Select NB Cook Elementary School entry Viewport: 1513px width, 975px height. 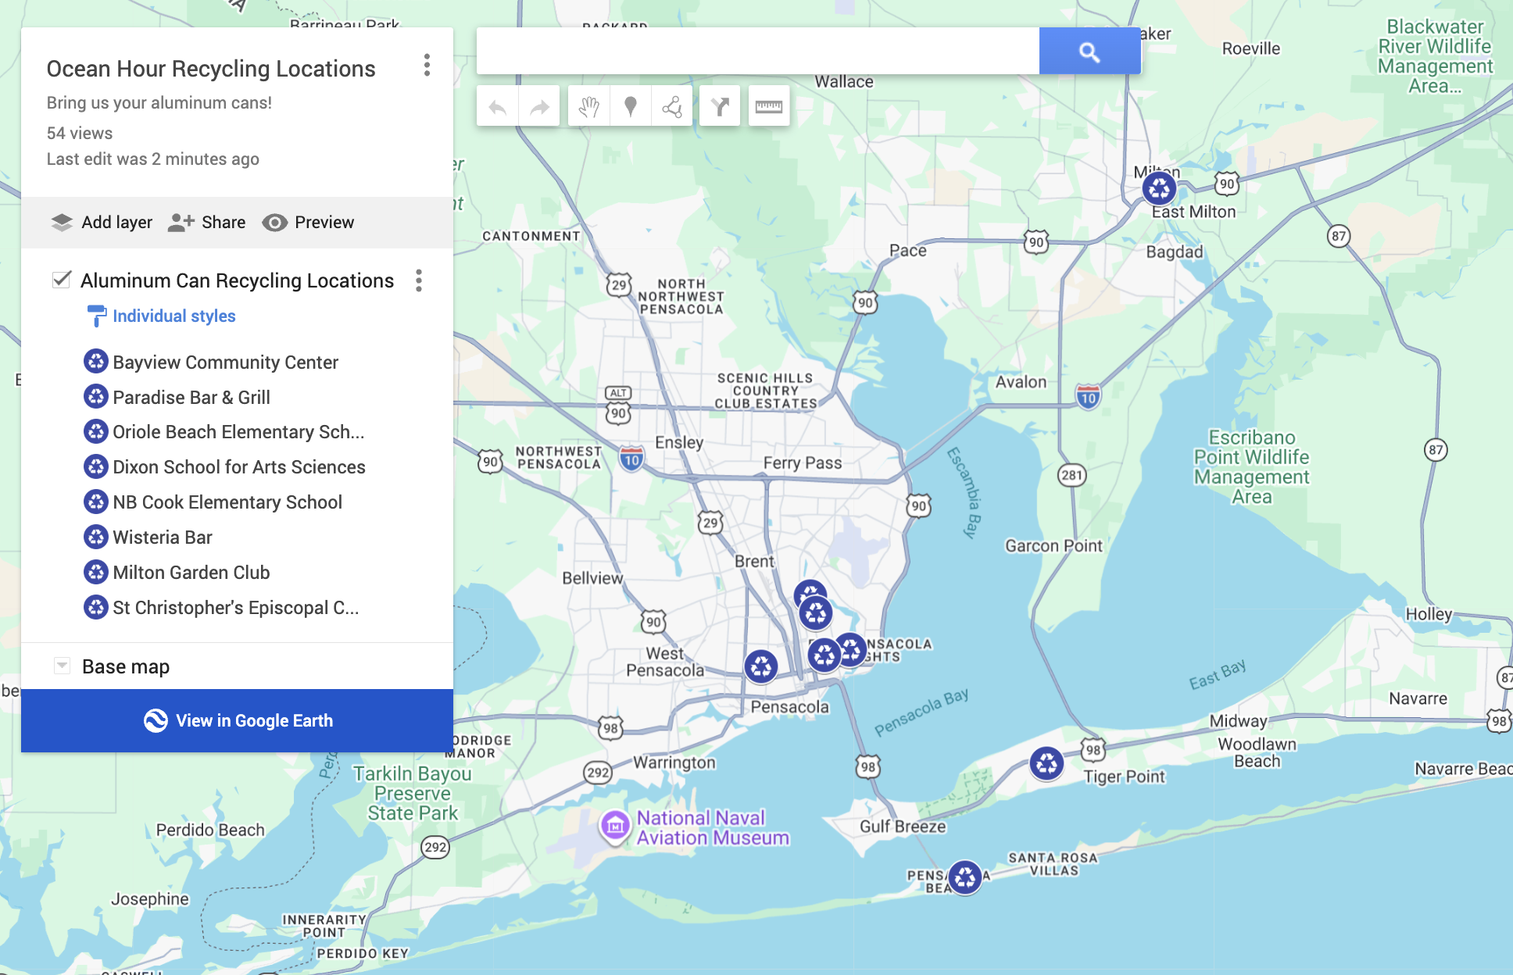click(x=227, y=502)
